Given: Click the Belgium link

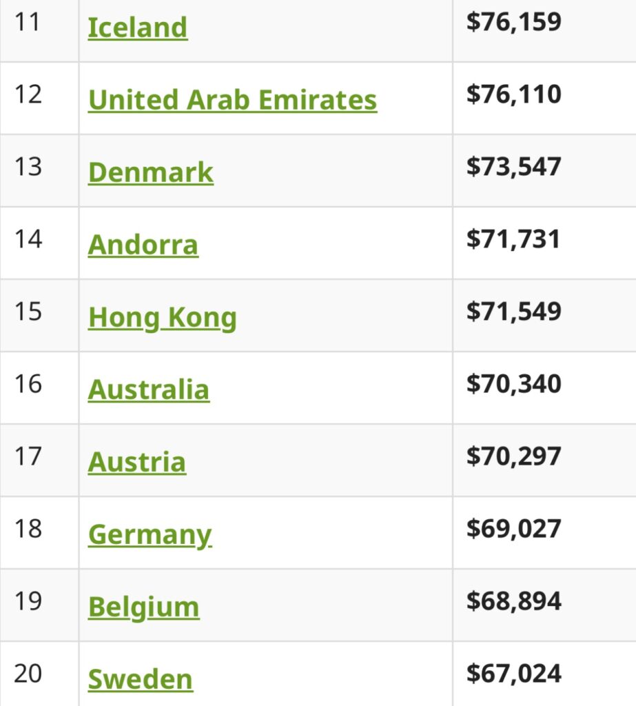Looking at the screenshot, I should pos(143,608).
